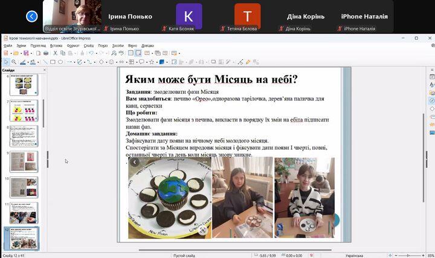Click the Undo arrow icon
Viewport: 435px width, 258px height.
(91, 53)
